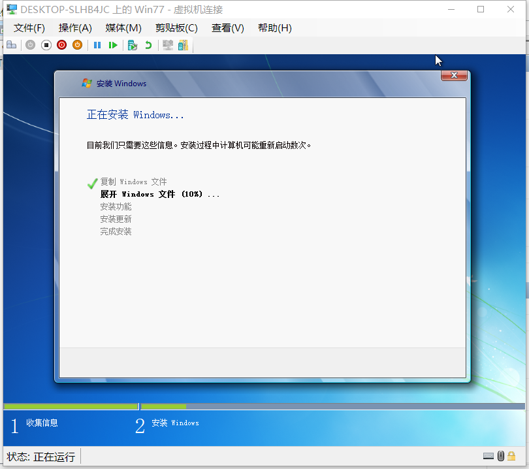The height and width of the screenshot is (469, 529).
Task: Pause the virtual machine
Action: tap(97, 45)
